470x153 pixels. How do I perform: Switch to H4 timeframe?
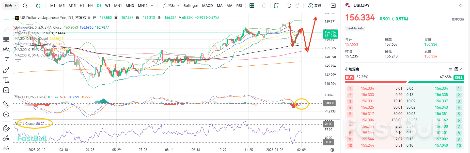pyautogui.click(x=90, y=6)
